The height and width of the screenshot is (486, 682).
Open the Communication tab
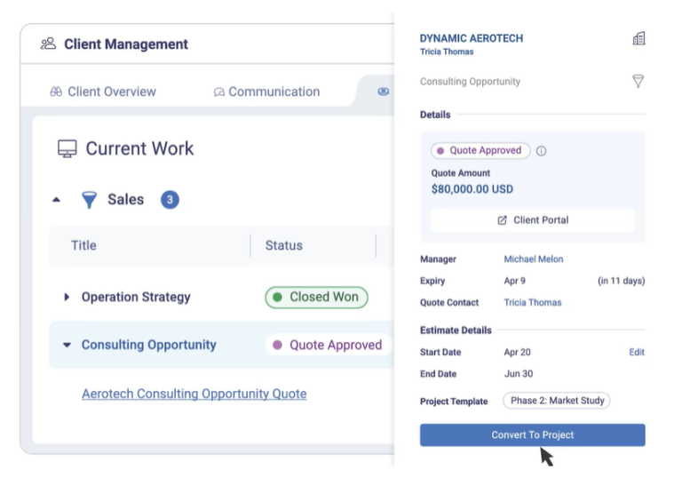[266, 92]
